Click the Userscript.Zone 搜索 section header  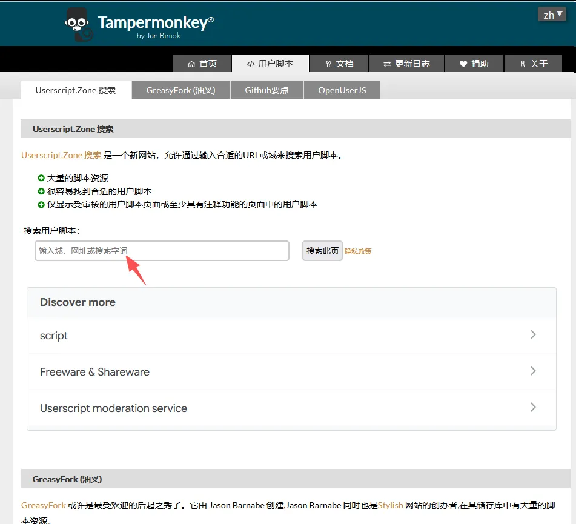296,129
